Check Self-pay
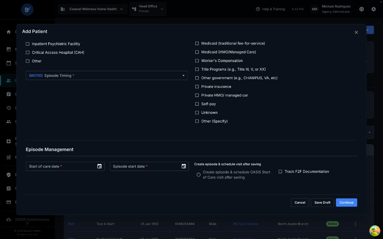Image resolution: width=383 pixels, height=239 pixels. tap(197, 104)
